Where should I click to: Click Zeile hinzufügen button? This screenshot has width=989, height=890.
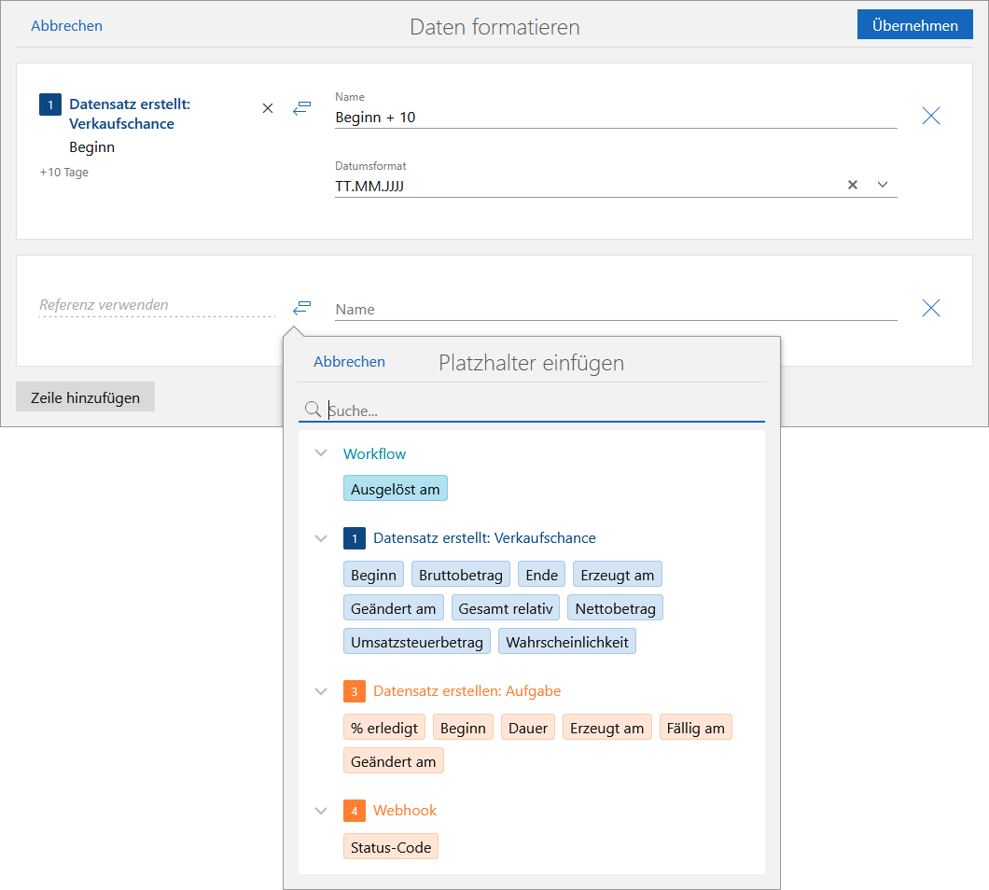(x=85, y=397)
